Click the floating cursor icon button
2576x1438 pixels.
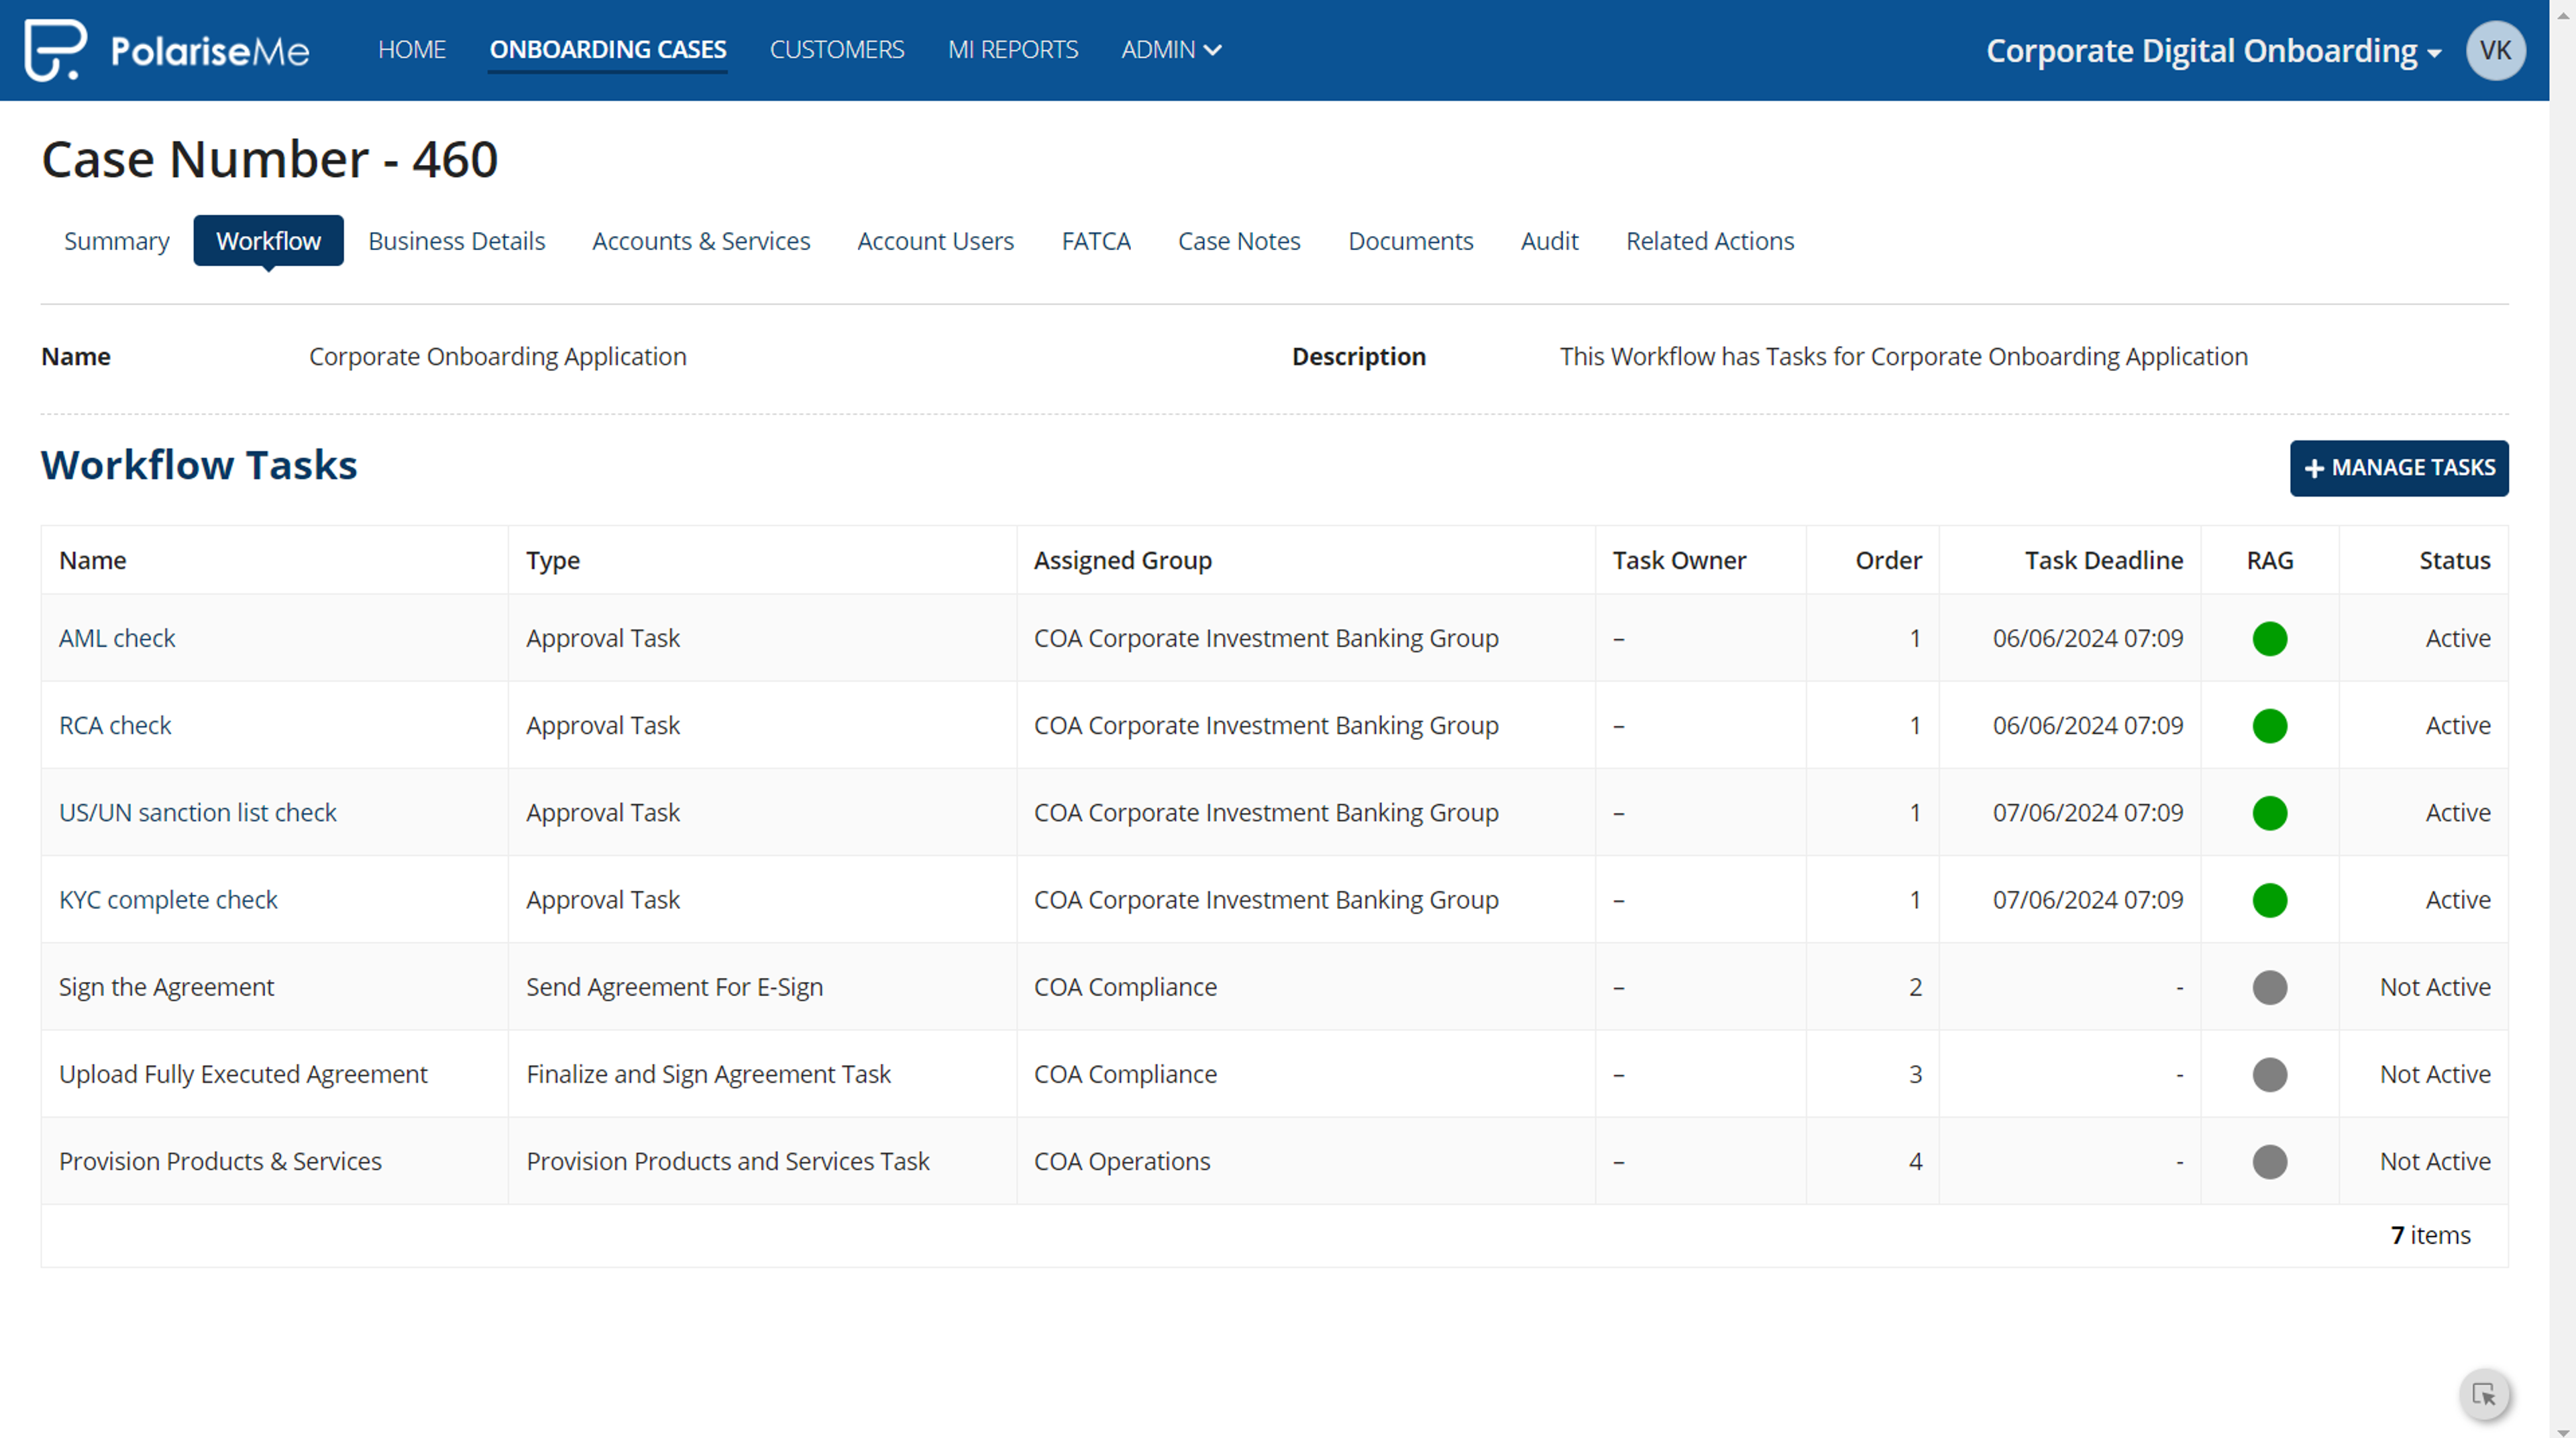2484,1394
